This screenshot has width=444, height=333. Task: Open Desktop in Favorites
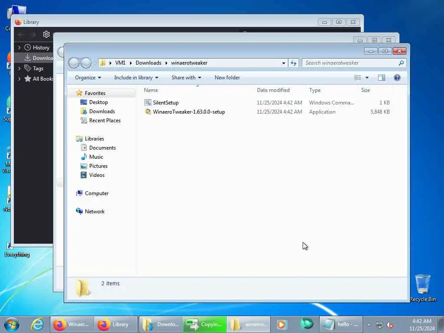click(x=98, y=102)
